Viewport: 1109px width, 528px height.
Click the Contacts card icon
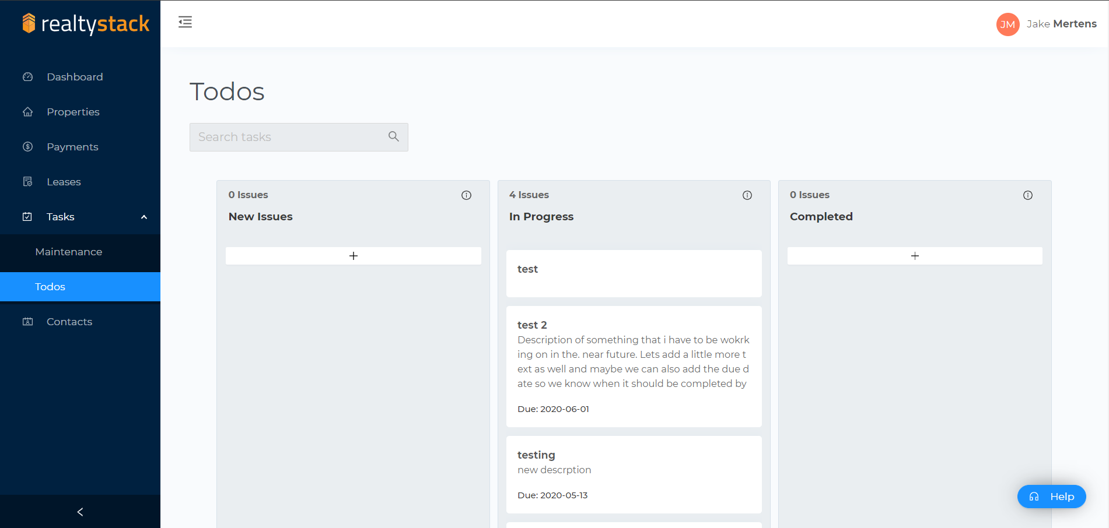point(27,322)
